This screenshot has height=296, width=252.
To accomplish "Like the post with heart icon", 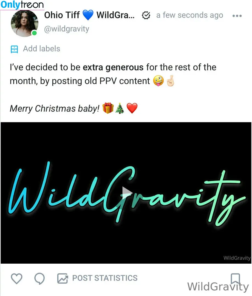I will (x=17, y=278).
